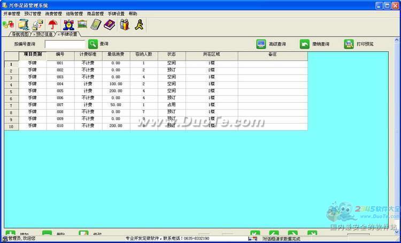Select row header 1 in the table
Image resolution: width=401 pixels, height=243 pixels.
[x=12, y=64]
